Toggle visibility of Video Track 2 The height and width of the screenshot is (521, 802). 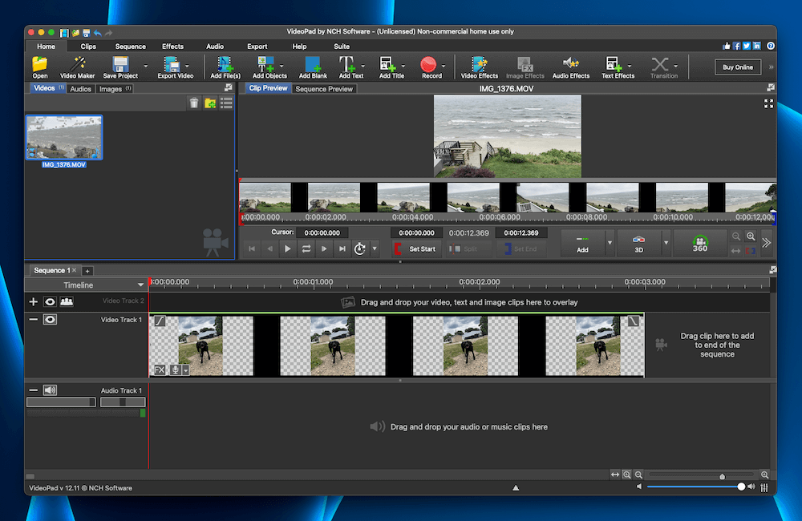50,301
